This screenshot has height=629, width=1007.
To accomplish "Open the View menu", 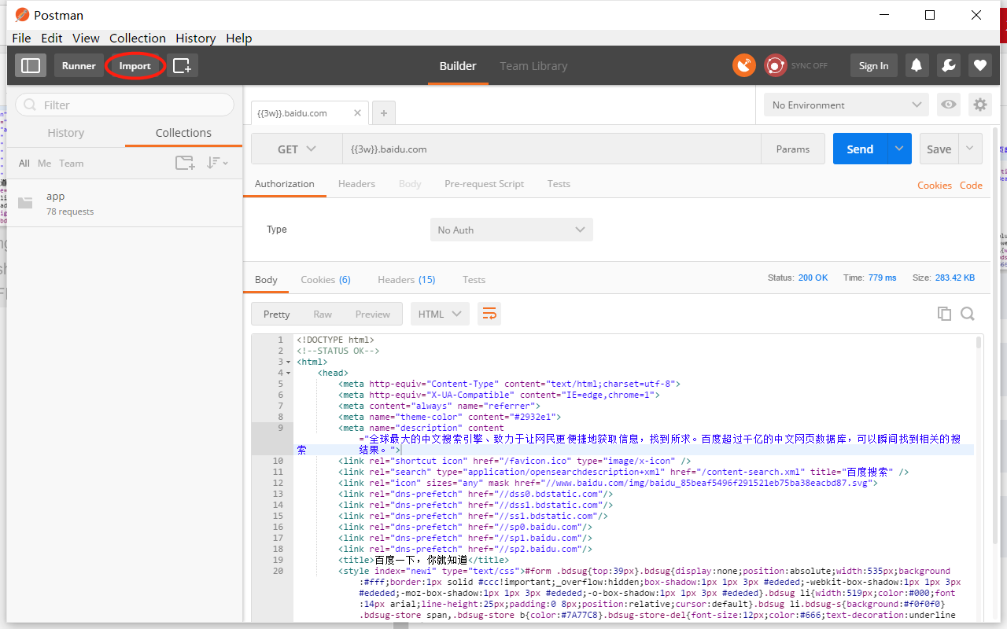I will pyautogui.click(x=86, y=38).
